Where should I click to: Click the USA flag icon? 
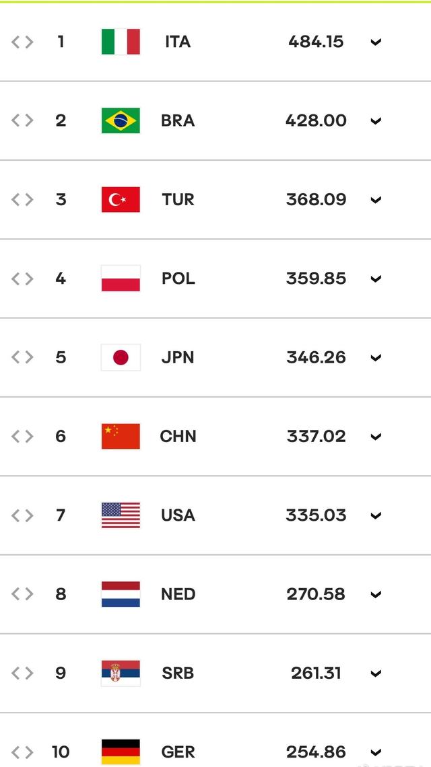121,515
